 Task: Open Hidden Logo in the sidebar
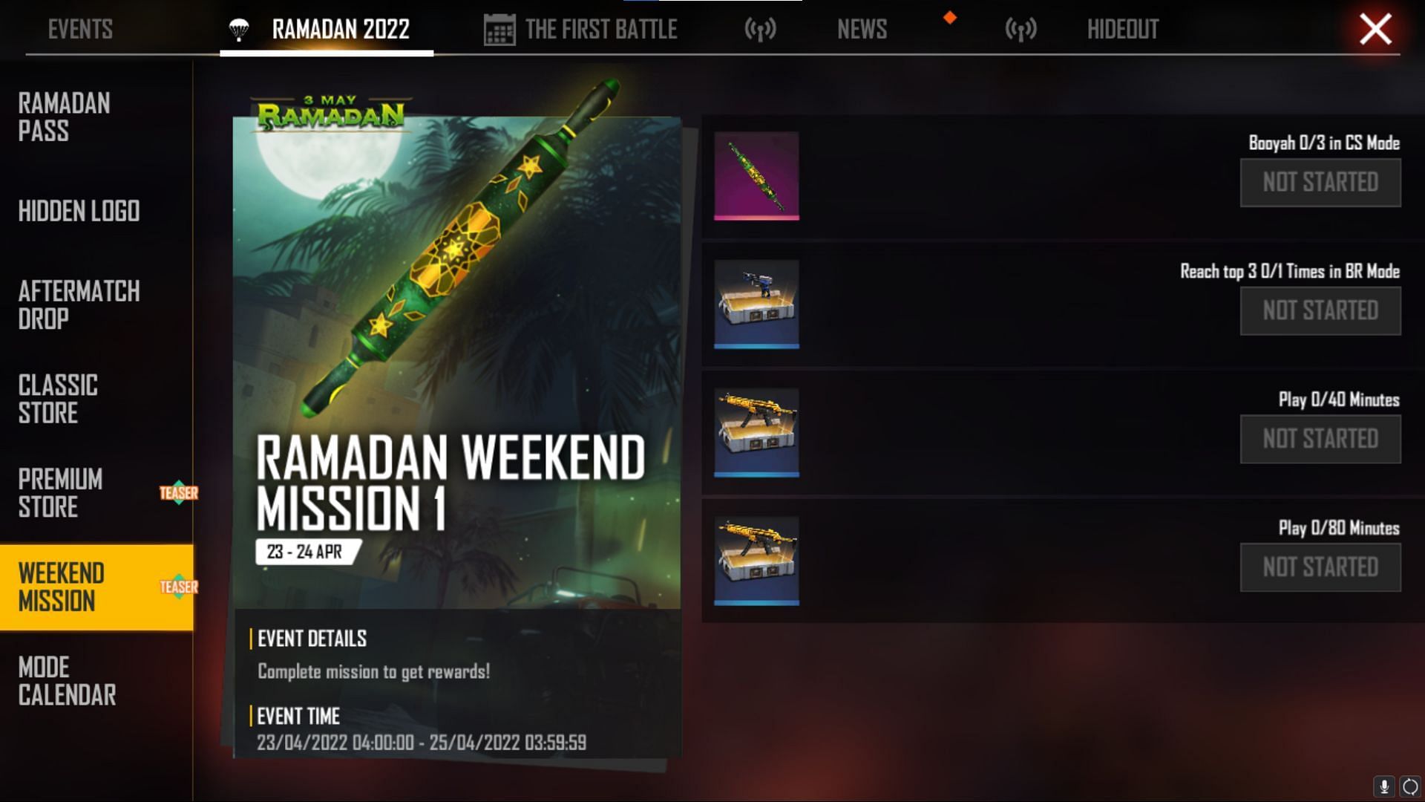tap(79, 211)
